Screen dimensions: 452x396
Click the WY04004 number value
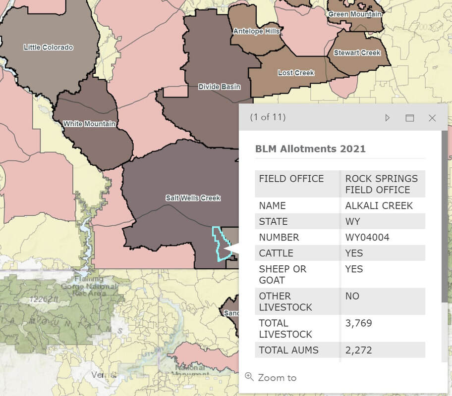(367, 237)
